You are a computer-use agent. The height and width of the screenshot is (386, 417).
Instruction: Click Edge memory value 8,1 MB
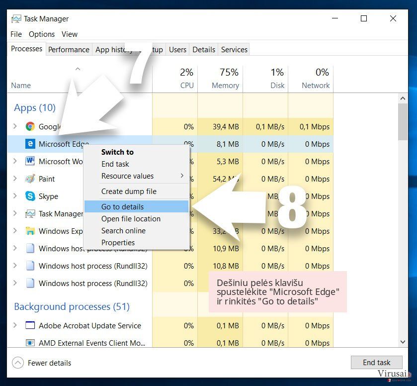[228, 144]
